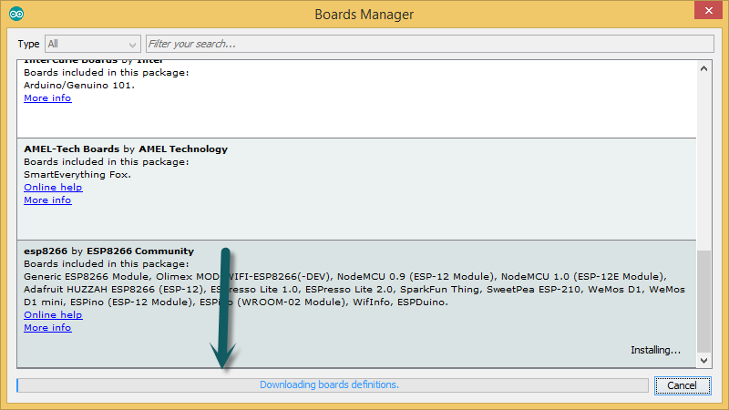The image size is (729, 410).
Task: Close the Boards Manager window
Action: [708, 10]
